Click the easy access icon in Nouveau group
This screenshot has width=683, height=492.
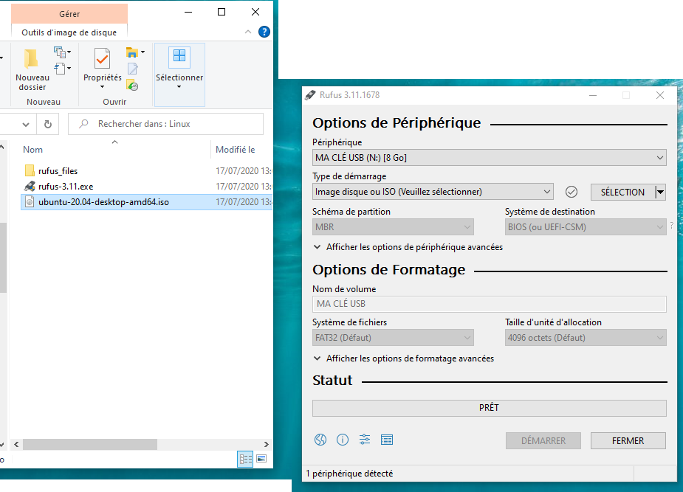[x=60, y=69]
